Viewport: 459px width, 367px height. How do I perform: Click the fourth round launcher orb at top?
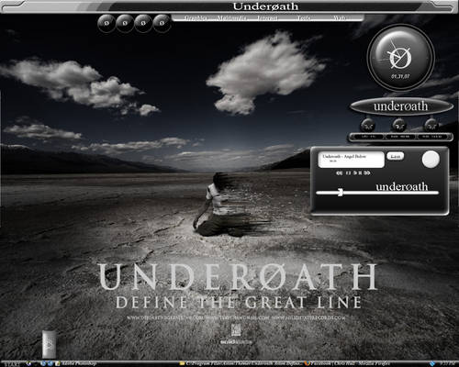(x=162, y=23)
